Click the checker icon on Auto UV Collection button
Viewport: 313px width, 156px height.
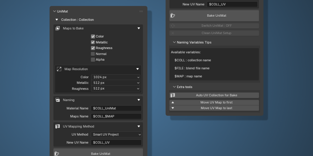click(x=173, y=95)
